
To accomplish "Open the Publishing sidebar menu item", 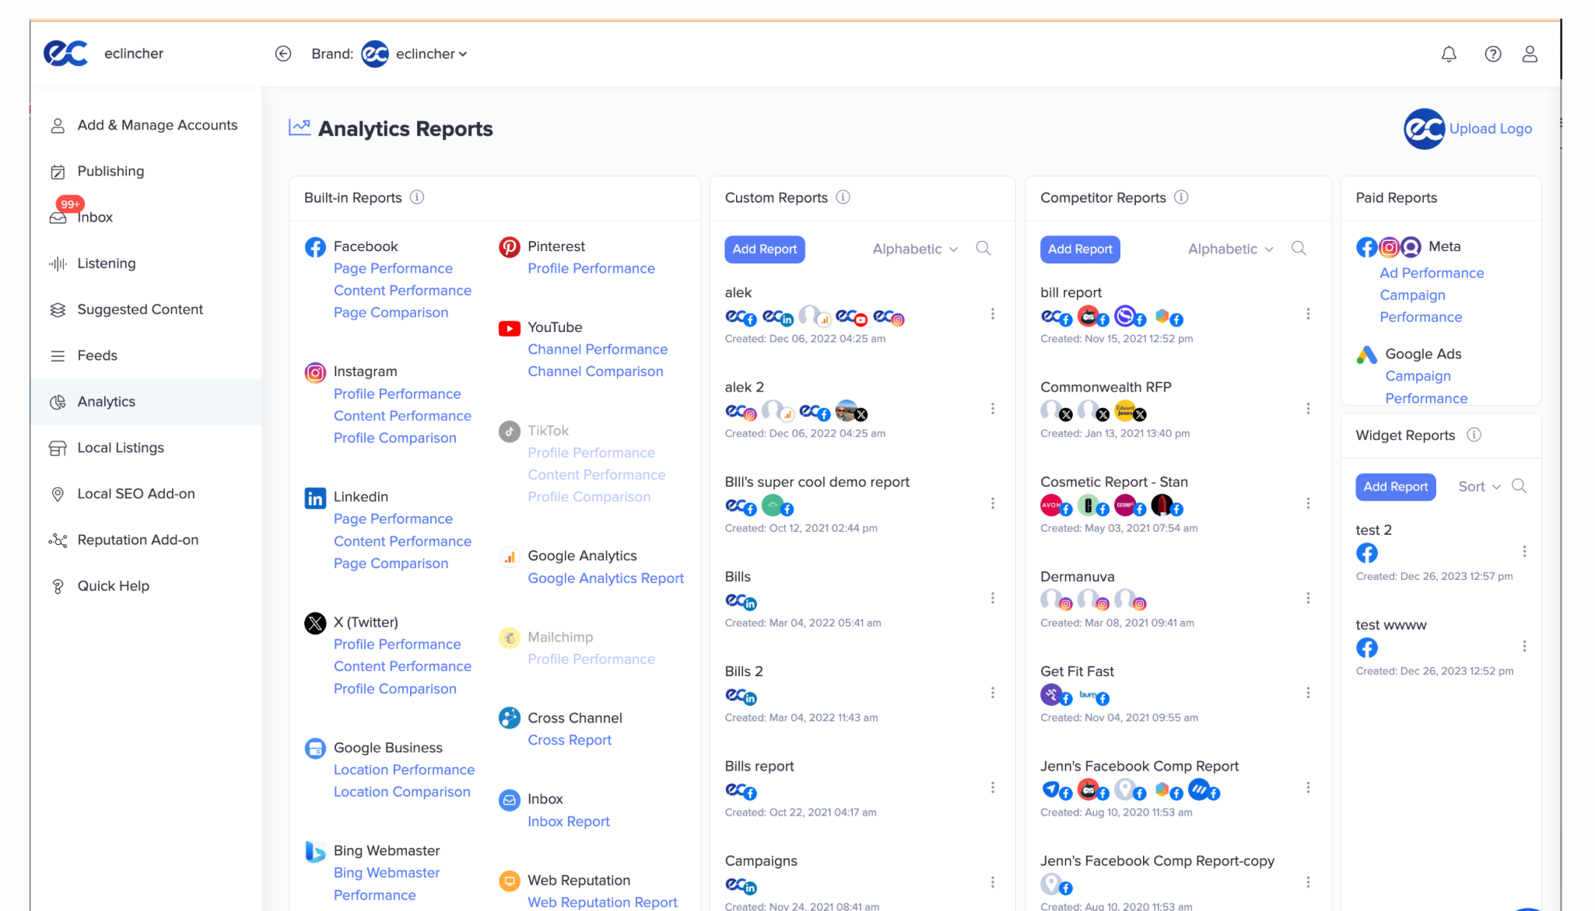I will click(x=110, y=171).
